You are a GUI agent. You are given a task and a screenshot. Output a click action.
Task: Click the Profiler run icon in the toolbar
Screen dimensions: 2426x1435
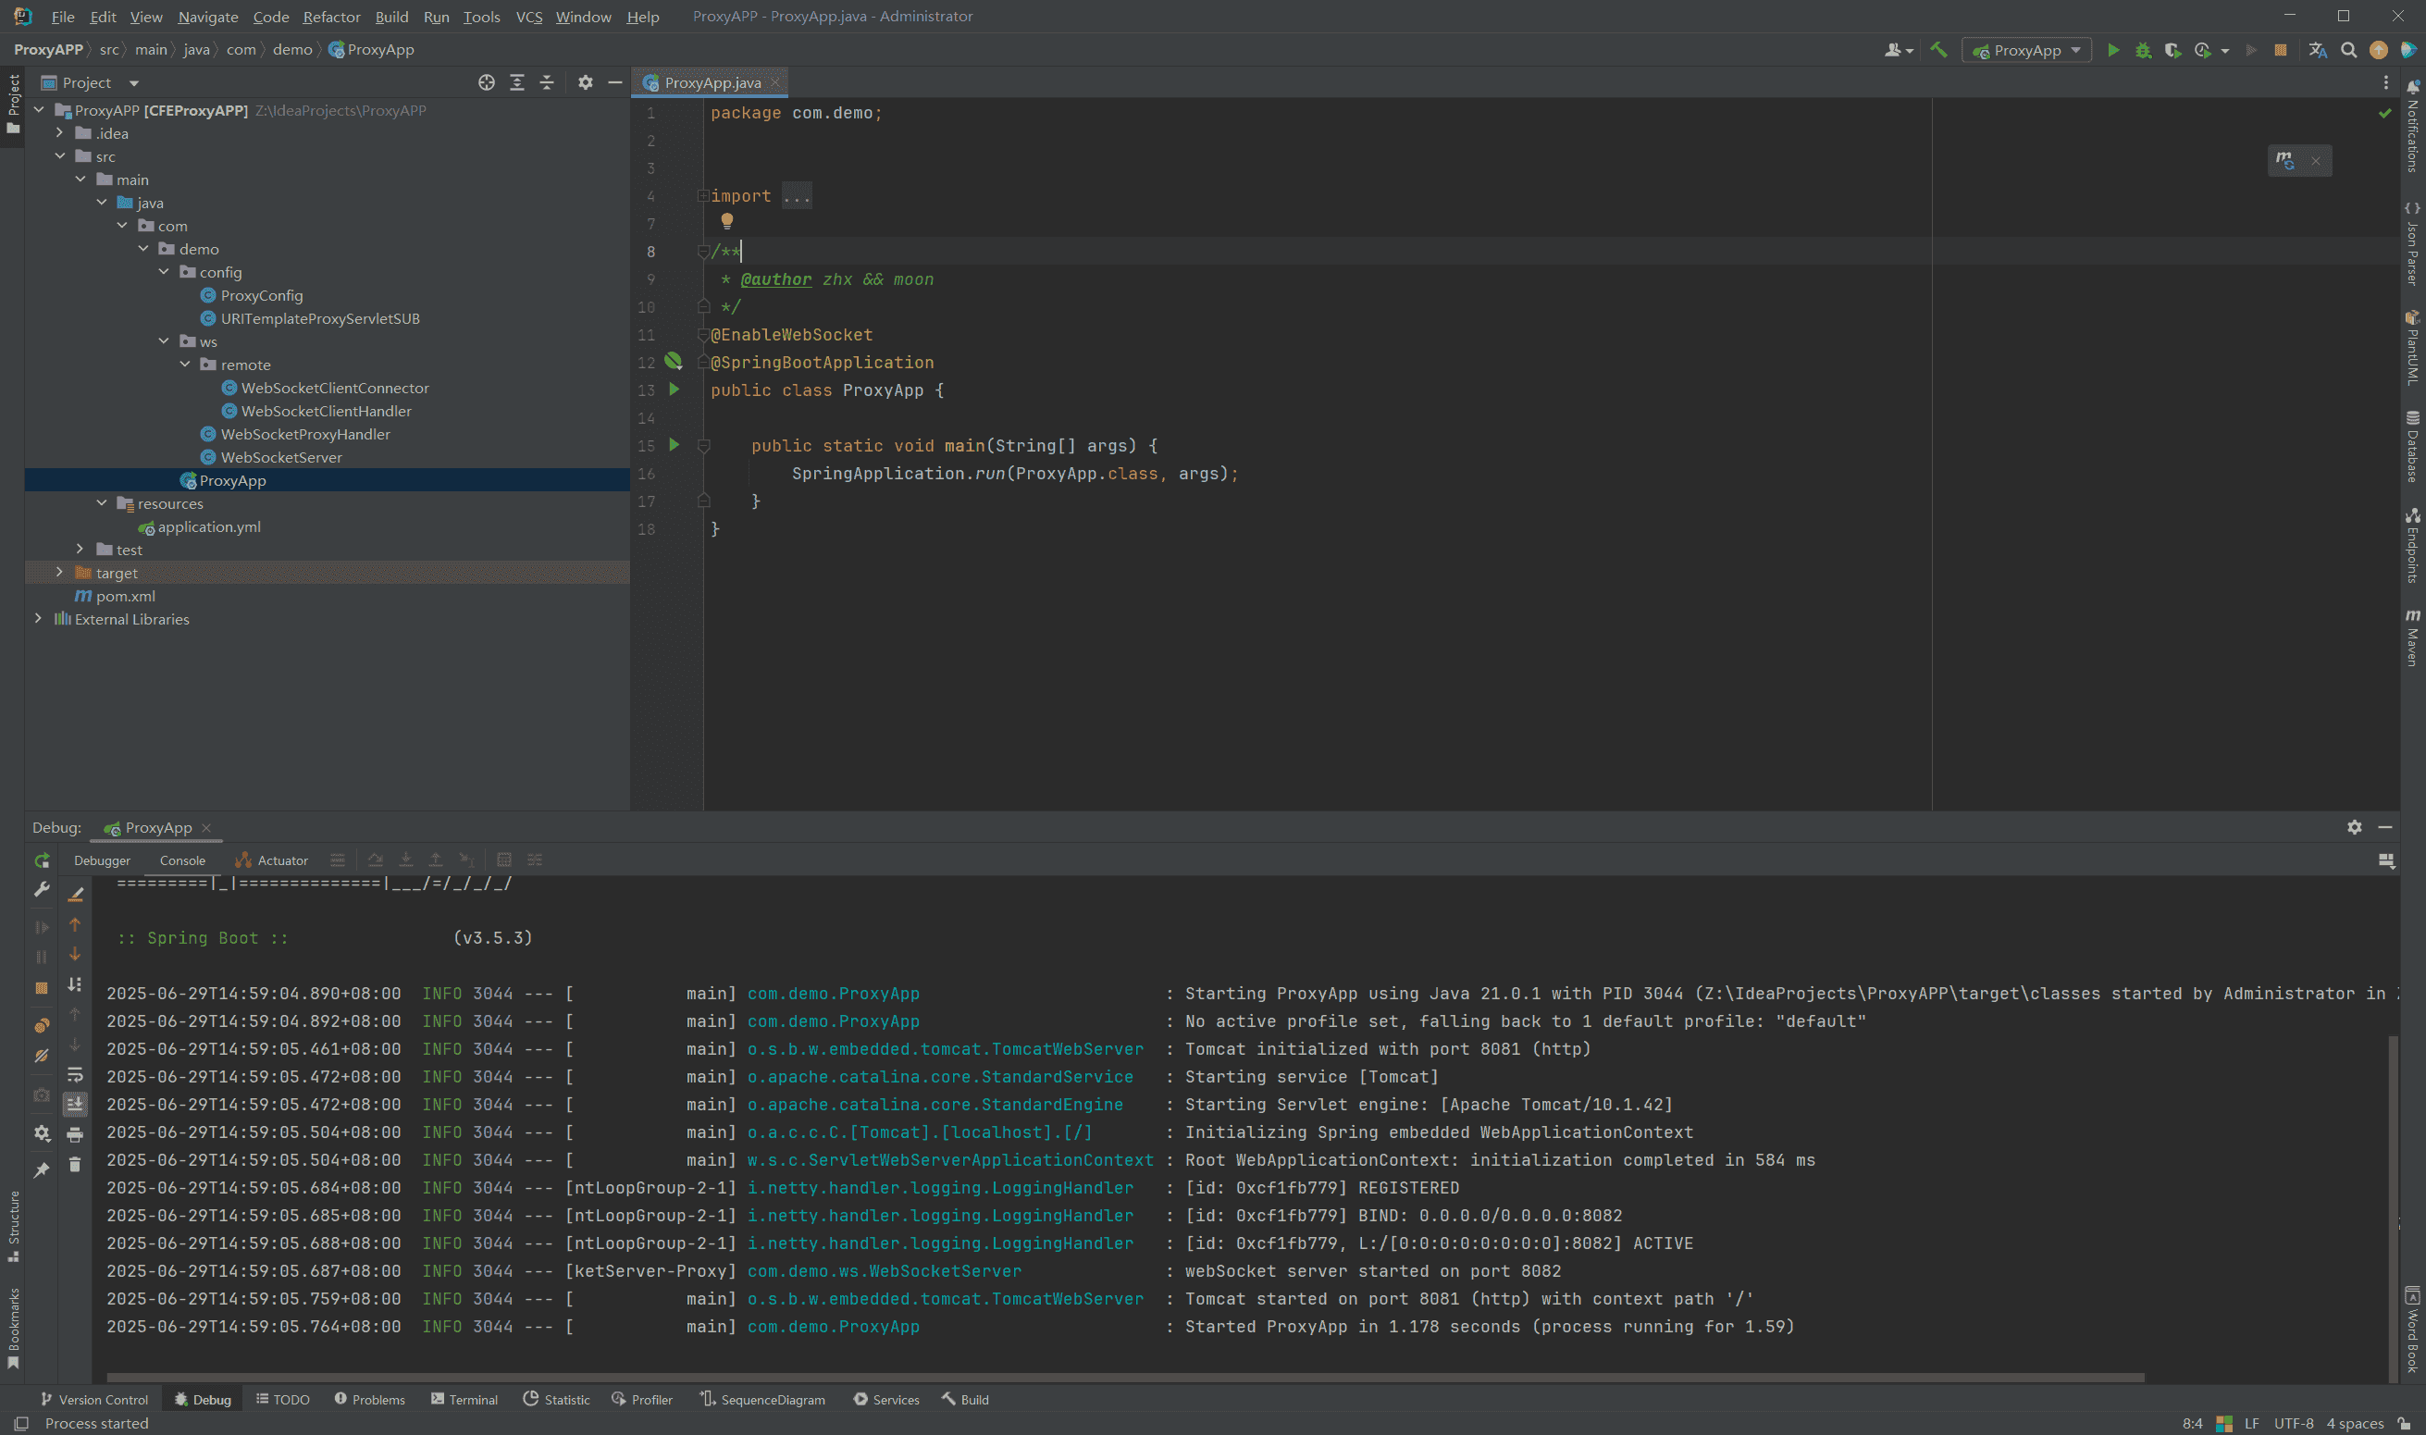pos(2204,50)
